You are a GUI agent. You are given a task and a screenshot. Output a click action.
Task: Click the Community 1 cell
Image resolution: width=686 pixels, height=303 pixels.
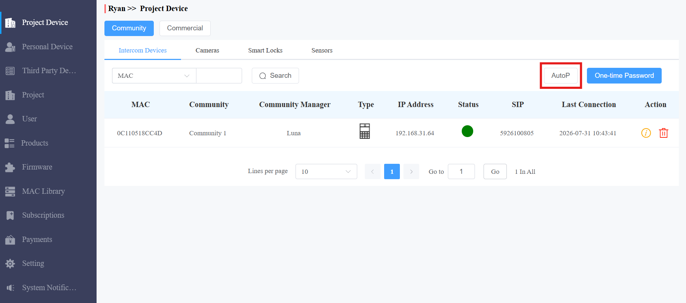(208, 133)
